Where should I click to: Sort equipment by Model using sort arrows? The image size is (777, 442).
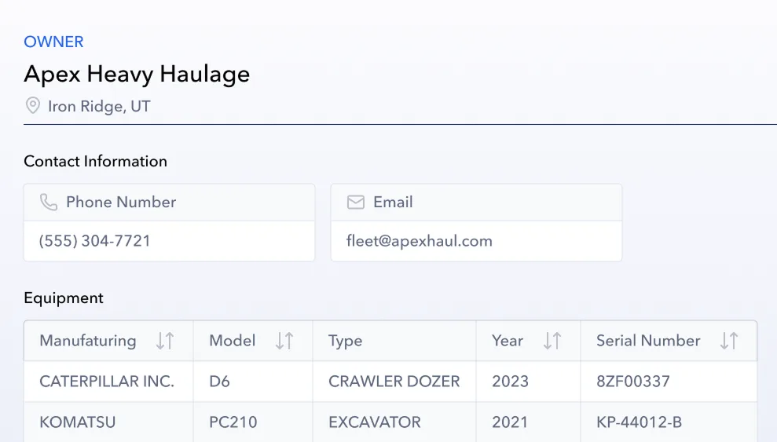click(x=284, y=341)
